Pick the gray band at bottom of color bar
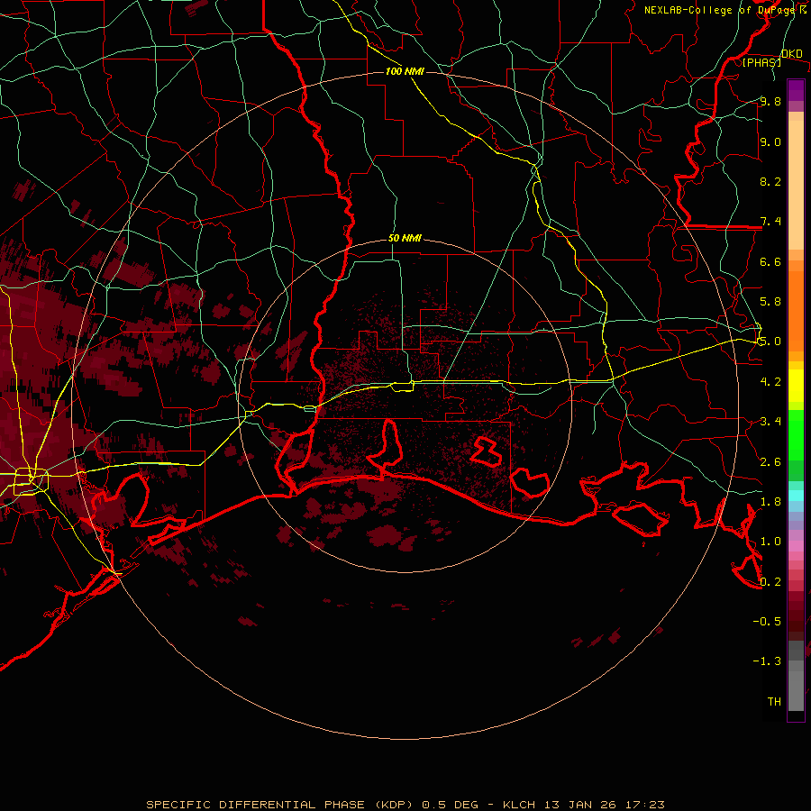The image size is (811, 811). click(x=796, y=690)
